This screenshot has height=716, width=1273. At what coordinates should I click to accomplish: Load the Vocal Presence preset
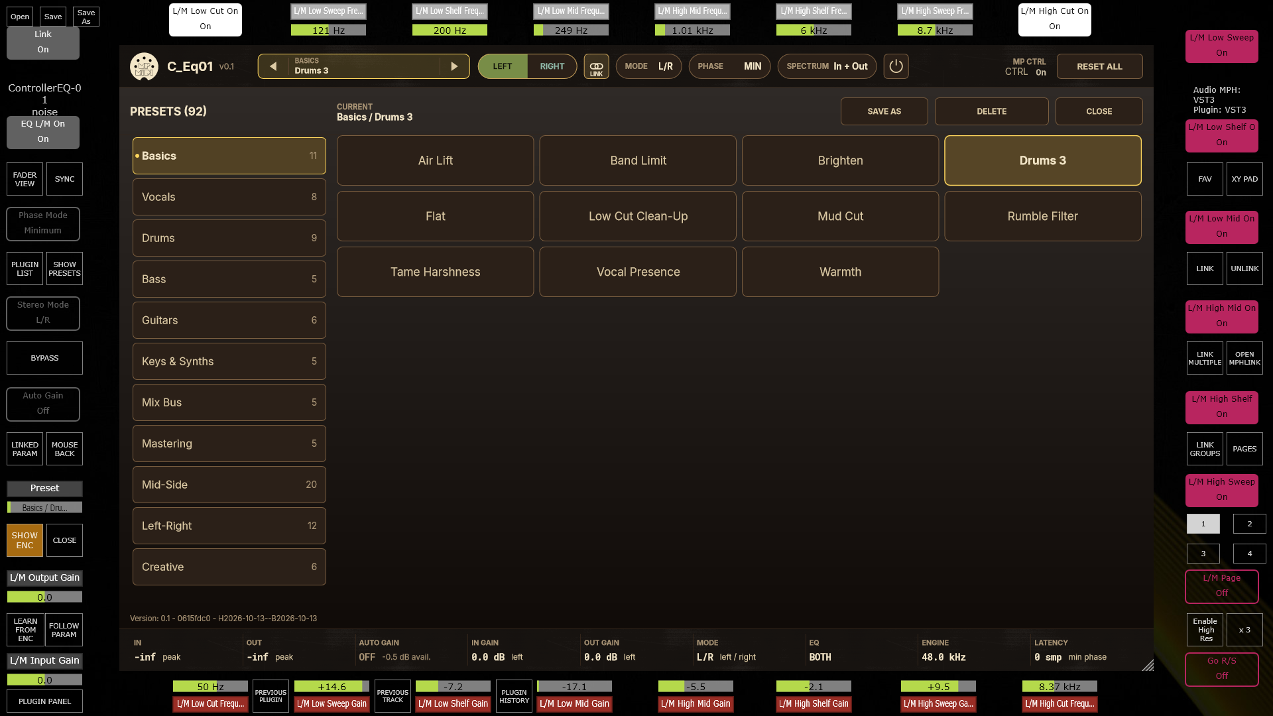(x=638, y=272)
